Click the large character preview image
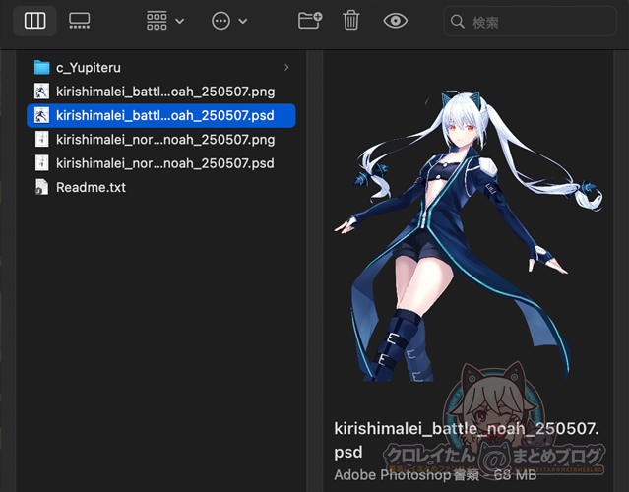Screen dimensions: 629x492 pos(469,236)
